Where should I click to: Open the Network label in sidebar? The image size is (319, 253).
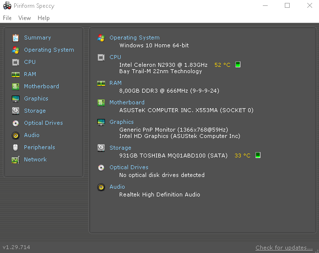click(x=35, y=159)
